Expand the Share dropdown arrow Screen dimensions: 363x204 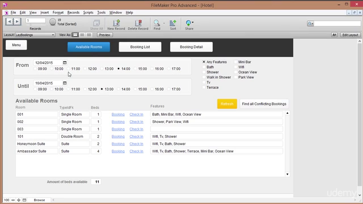(x=193, y=23)
